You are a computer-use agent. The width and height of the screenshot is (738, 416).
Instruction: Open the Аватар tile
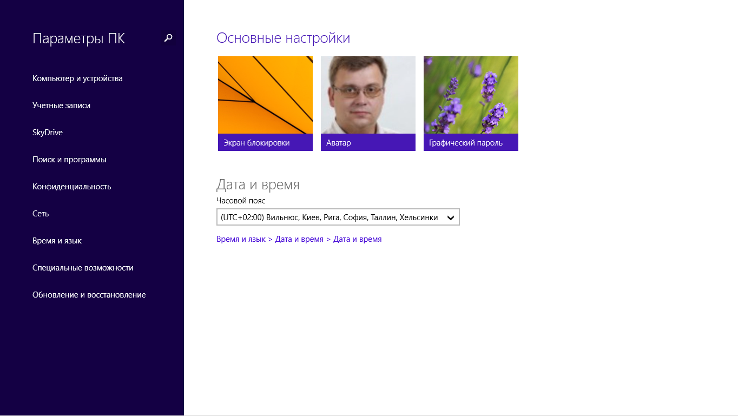tap(368, 103)
